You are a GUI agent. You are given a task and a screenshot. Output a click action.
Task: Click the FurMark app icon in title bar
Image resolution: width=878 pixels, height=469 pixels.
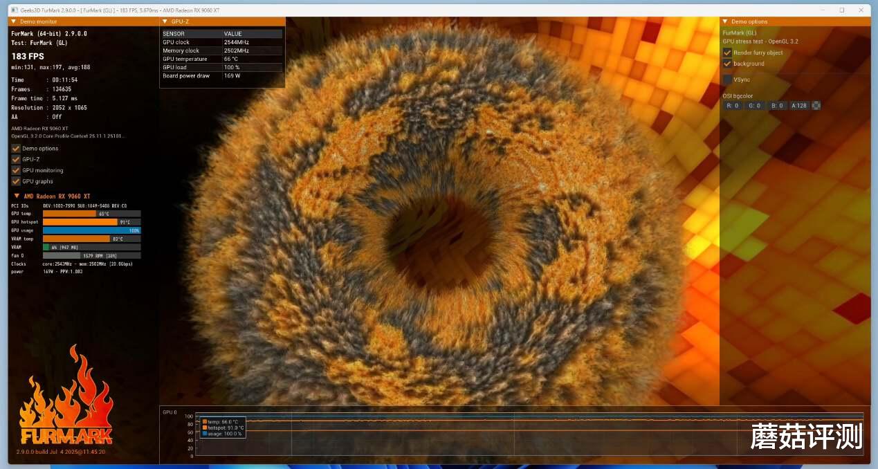[x=13, y=10]
